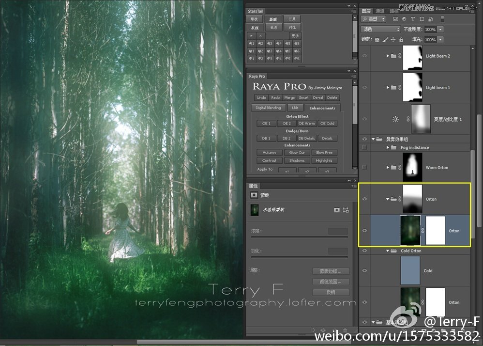Screen dimensions: 483x346
Task: Expand the Light beam 1 group
Action: 388,87
